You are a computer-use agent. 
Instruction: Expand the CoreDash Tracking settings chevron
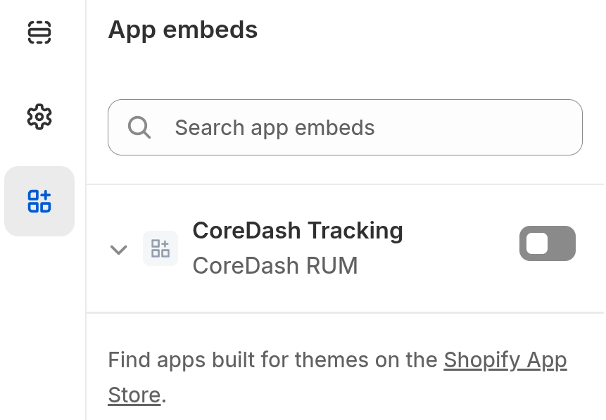click(x=119, y=249)
